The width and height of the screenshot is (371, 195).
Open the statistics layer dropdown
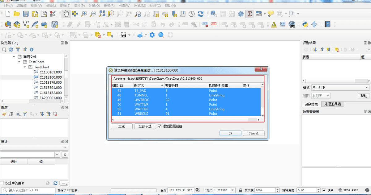[34, 147]
